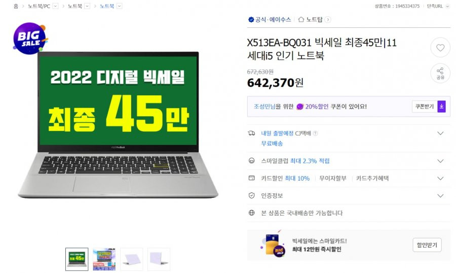Viewport: 456px width, 273px height.
Task: Add product to wishlist with heart icon
Action: pyautogui.click(x=440, y=48)
